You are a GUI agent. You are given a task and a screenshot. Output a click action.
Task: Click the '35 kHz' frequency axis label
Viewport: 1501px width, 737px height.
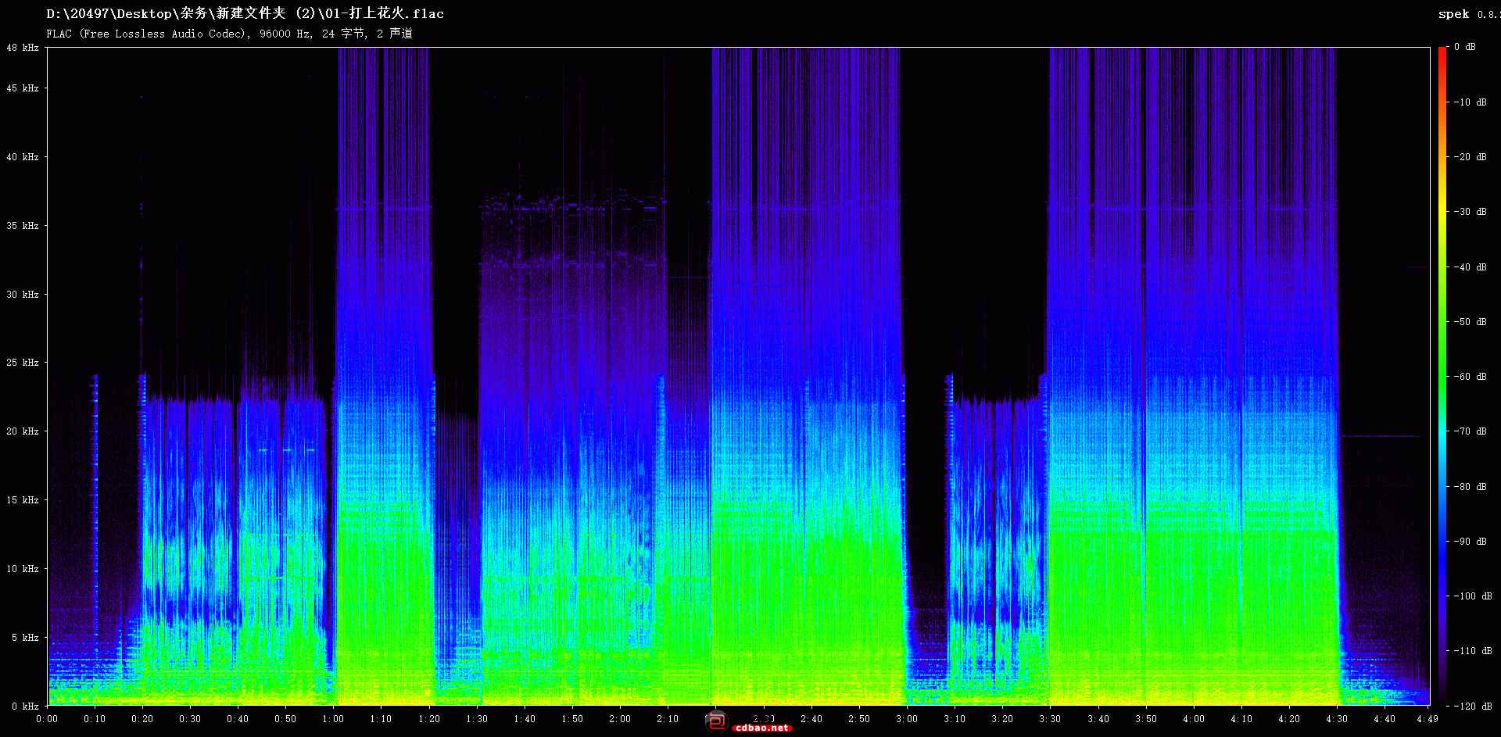tap(23, 226)
